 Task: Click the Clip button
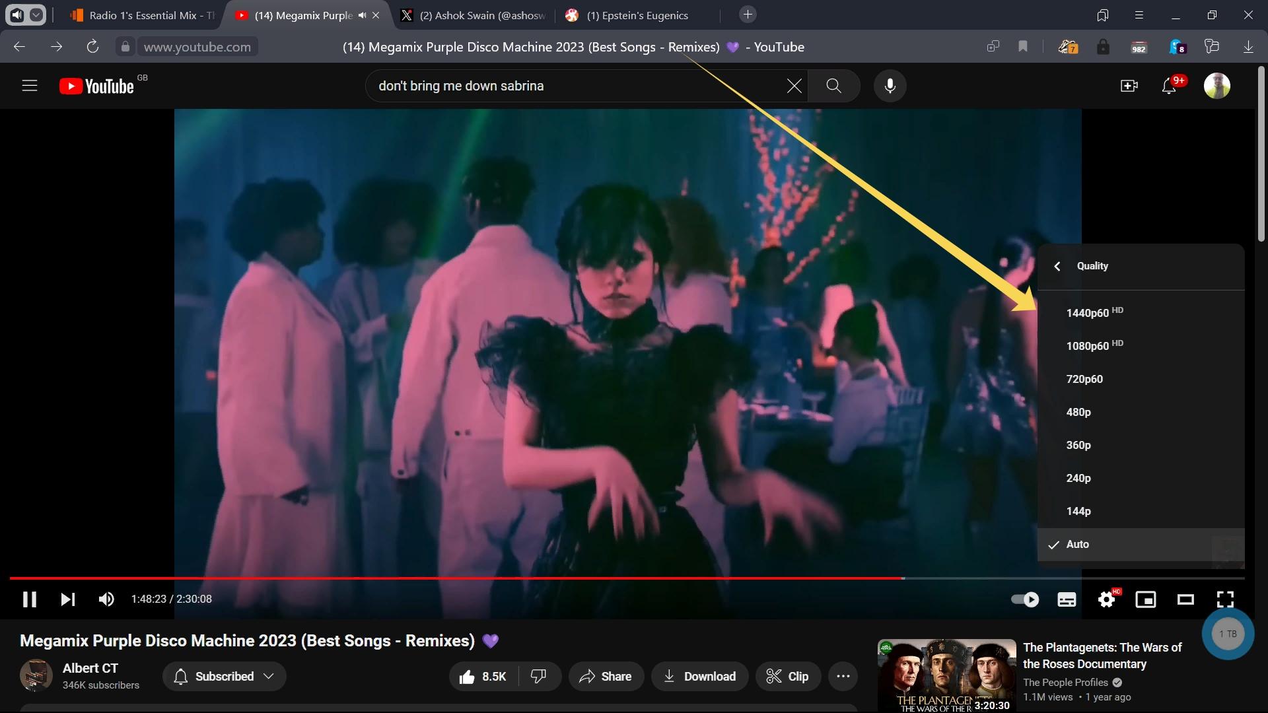[787, 677]
